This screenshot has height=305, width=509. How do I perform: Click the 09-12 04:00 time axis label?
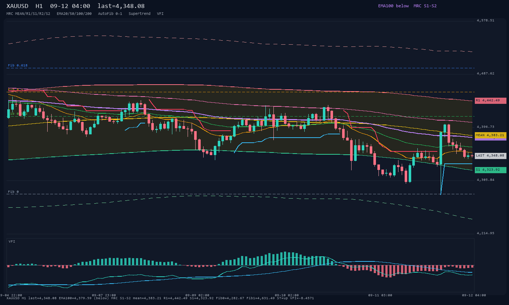pyautogui.click(x=474, y=295)
